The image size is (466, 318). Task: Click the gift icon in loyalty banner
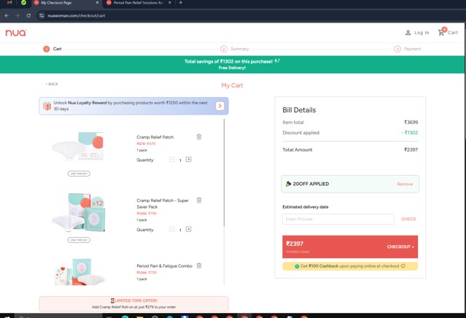coord(47,106)
